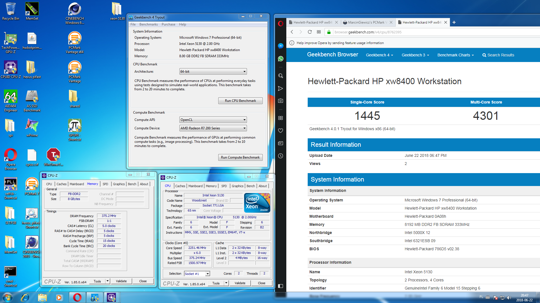Switch to Caches tab in right CPU-Z window
The image size is (540, 303).
coord(180,186)
